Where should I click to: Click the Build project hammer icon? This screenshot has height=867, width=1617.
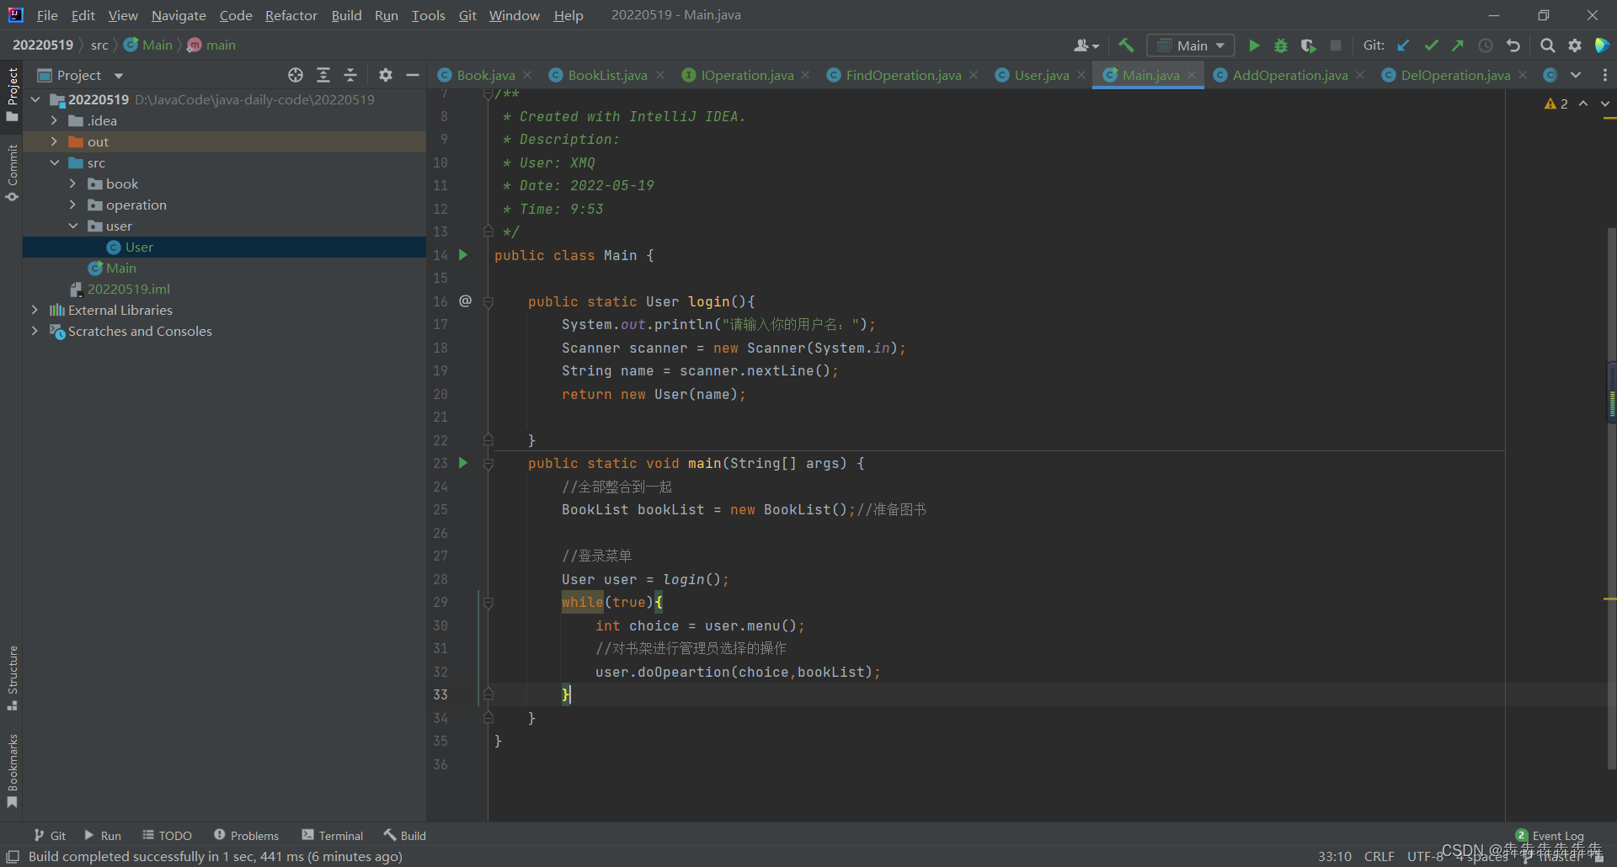point(1126,45)
